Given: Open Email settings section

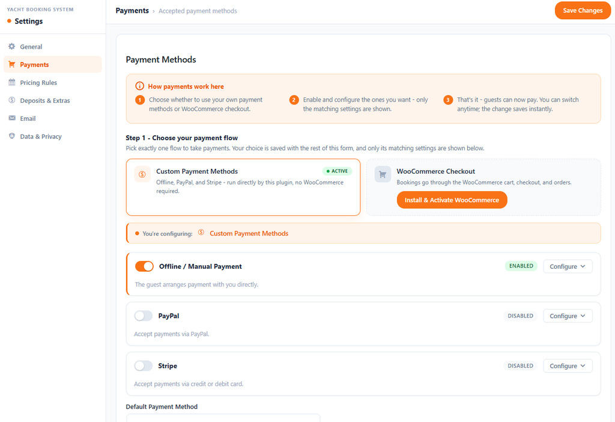Looking at the screenshot, I should coord(53,118).
